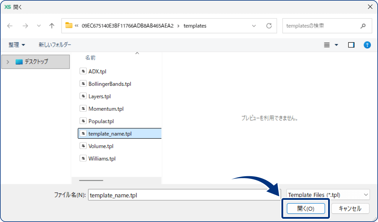Click the 開く button to open the template
Viewport: 378px width, 222px height.
point(306,208)
